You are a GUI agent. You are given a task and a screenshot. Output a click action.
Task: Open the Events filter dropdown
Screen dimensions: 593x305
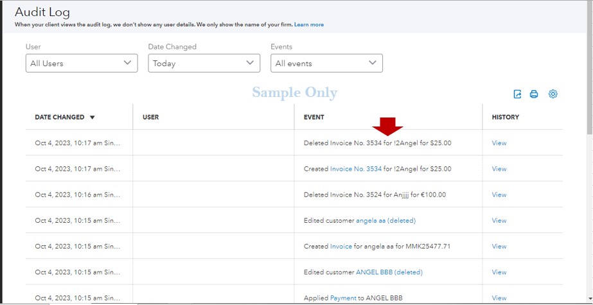[326, 63]
